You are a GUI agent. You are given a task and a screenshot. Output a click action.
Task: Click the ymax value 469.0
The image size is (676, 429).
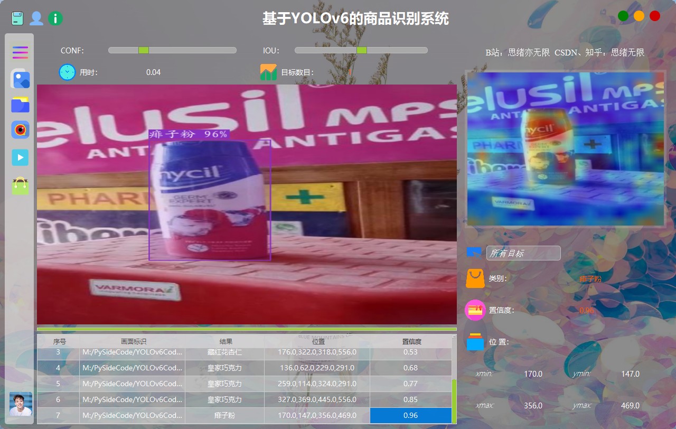click(630, 406)
